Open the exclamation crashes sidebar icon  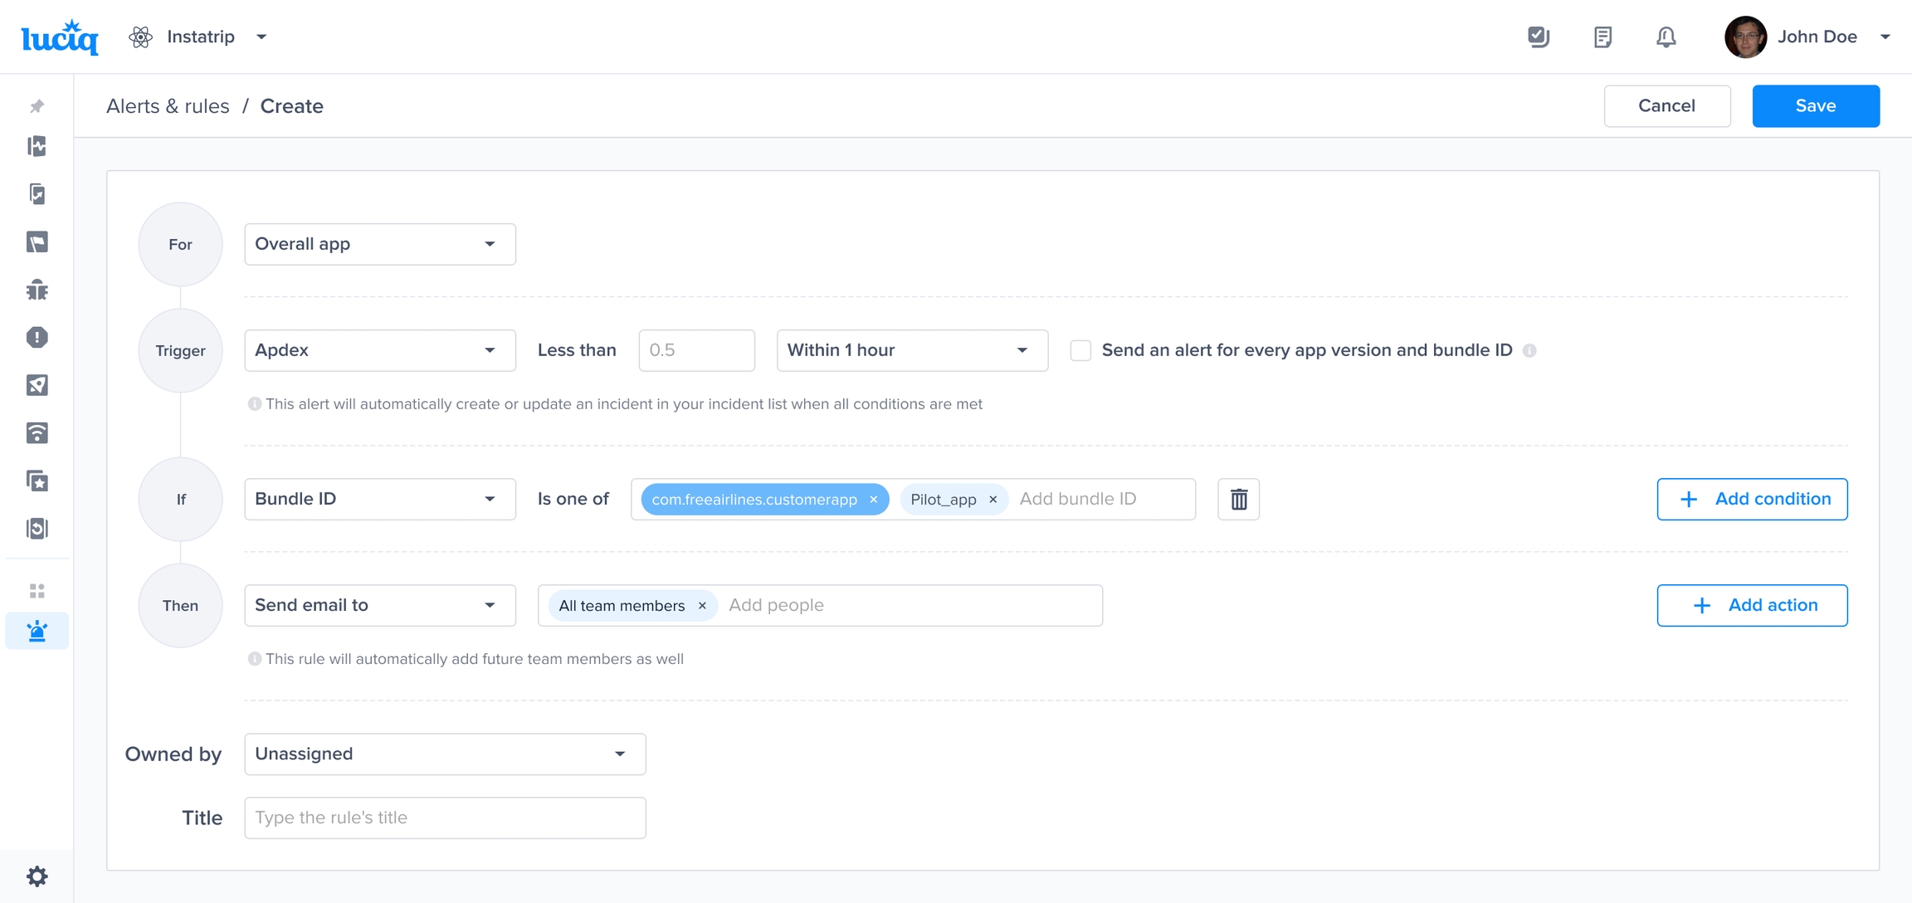[37, 337]
